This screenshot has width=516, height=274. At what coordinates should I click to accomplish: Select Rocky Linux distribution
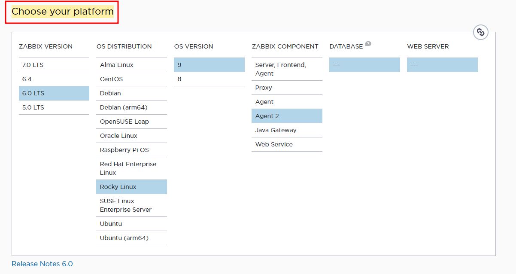131,187
